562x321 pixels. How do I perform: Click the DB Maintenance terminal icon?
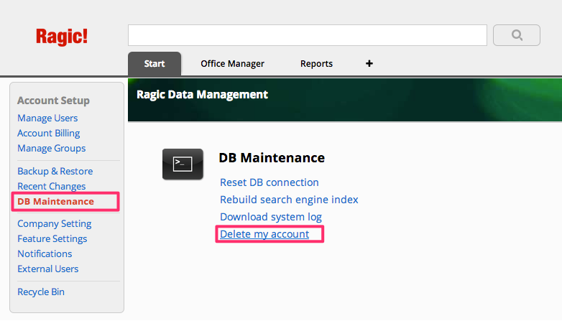click(x=183, y=164)
